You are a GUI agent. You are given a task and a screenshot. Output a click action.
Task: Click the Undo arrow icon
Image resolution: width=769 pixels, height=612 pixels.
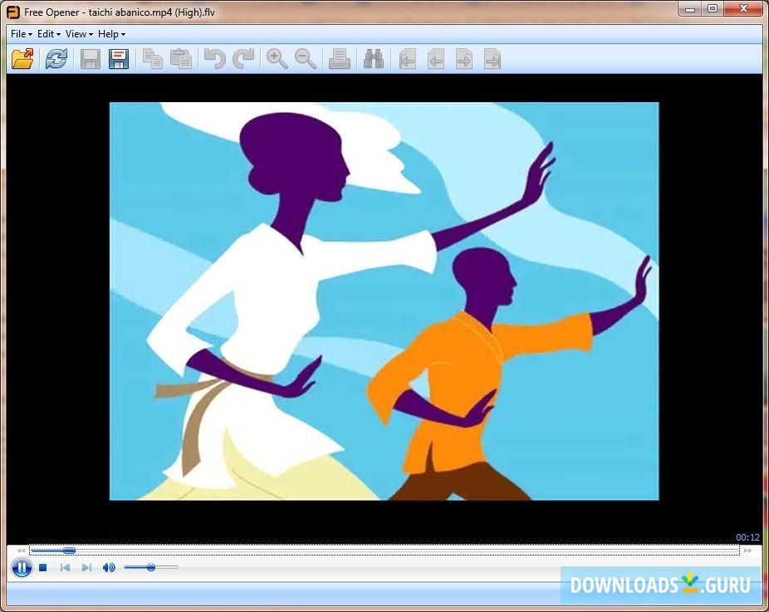click(214, 59)
